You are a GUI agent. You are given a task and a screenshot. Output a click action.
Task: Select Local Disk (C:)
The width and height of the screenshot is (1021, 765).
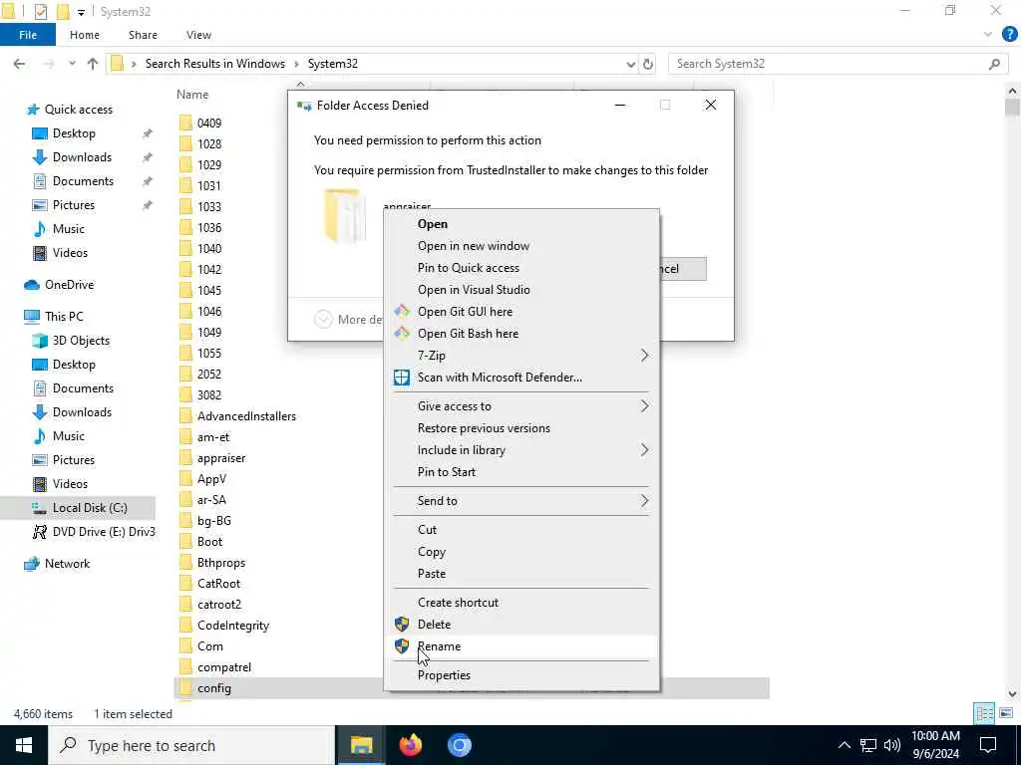point(90,508)
